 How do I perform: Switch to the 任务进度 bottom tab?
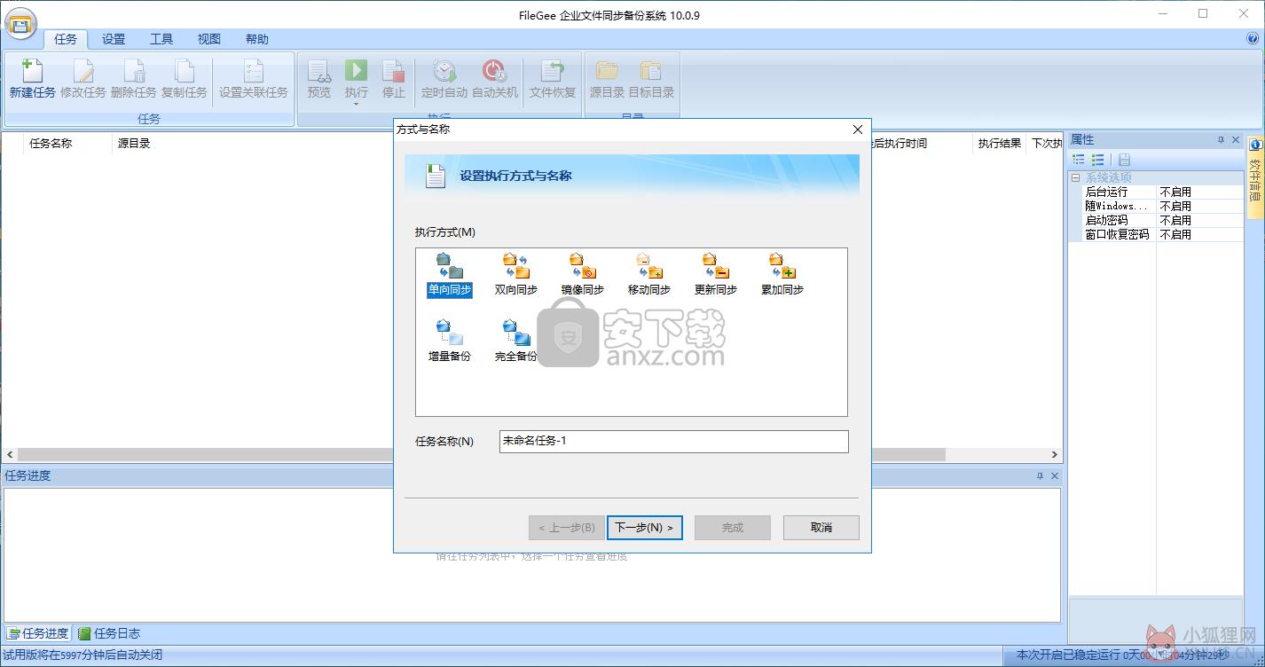38,633
